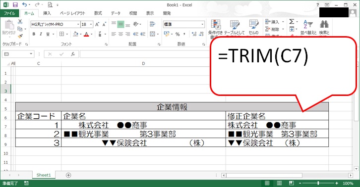This screenshot has width=360, height=187.
Task: Switch to the 挿入 ribbon tab
Action: point(47,13)
